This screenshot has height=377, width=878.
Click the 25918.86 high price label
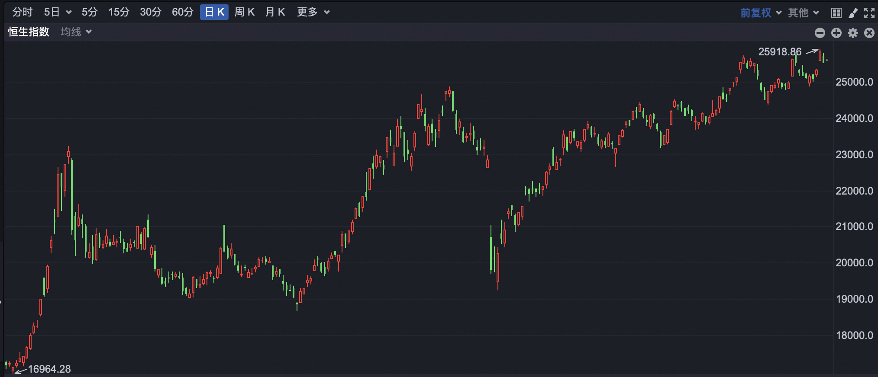tap(779, 52)
